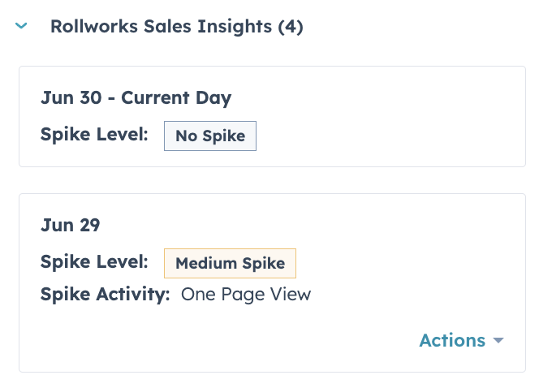This screenshot has width=539, height=388.
Task: Click the word Medium in the spike badge
Action: [204, 263]
